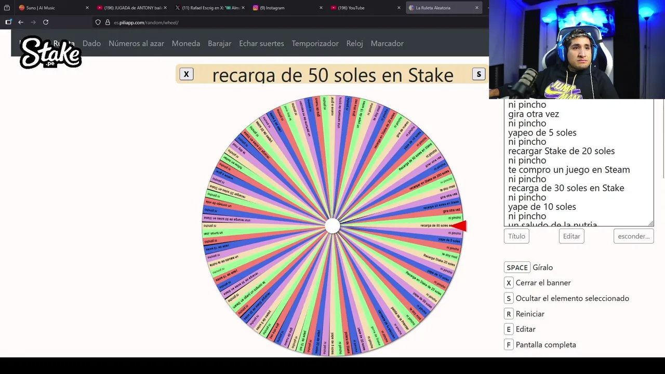Viewport: 665px width, 374px height.
Task: Switch to the Rafael Escrig en X tab
Action: pos(209,8)
